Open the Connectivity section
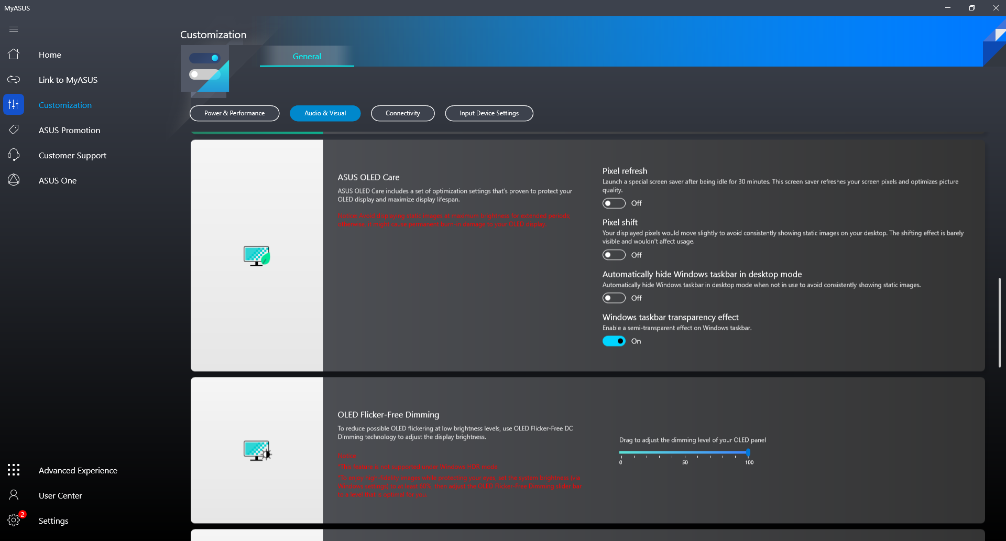 click(x=403, y=113)
